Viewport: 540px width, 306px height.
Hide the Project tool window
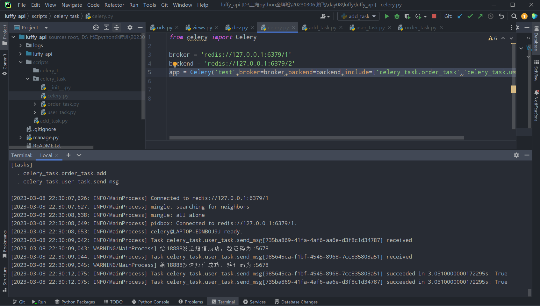tap(140, 27)
